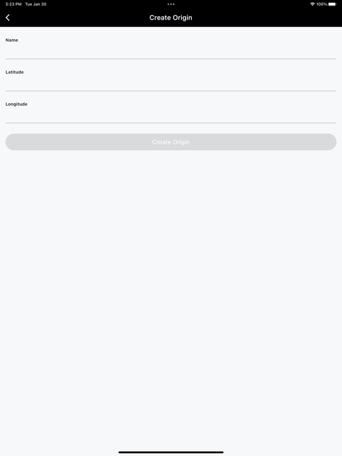This screenshot has height=456, width=342.
Task: Tap the Create Origin header title
Action: (171, 18)
